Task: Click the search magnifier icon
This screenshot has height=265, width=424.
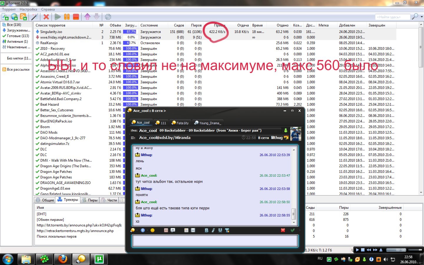Action: point(415,16)
